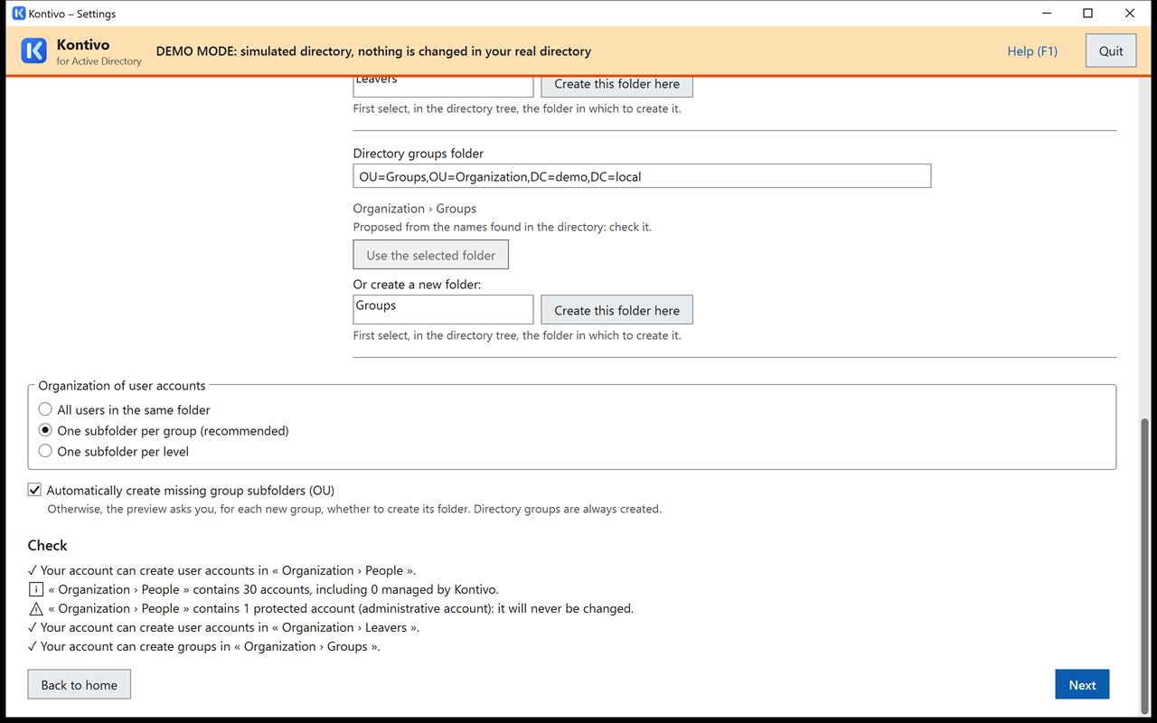Click the info icon beside 30 accounts
This screenshot has width=1157, height=723.
pyautogui.click(x=36, y=589)
